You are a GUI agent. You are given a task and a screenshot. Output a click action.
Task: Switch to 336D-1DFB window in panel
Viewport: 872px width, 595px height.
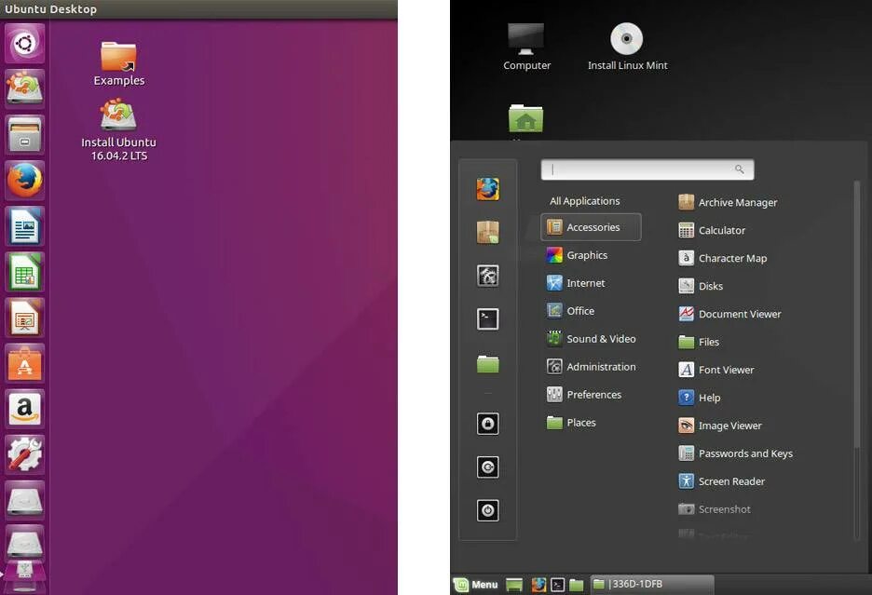point(651,584)
